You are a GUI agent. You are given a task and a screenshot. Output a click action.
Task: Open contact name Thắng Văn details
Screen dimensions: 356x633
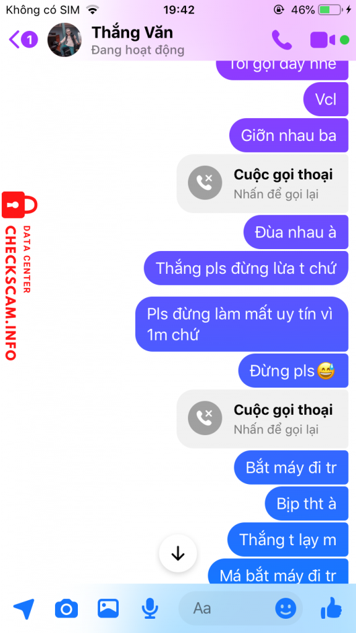coord(132,32)
